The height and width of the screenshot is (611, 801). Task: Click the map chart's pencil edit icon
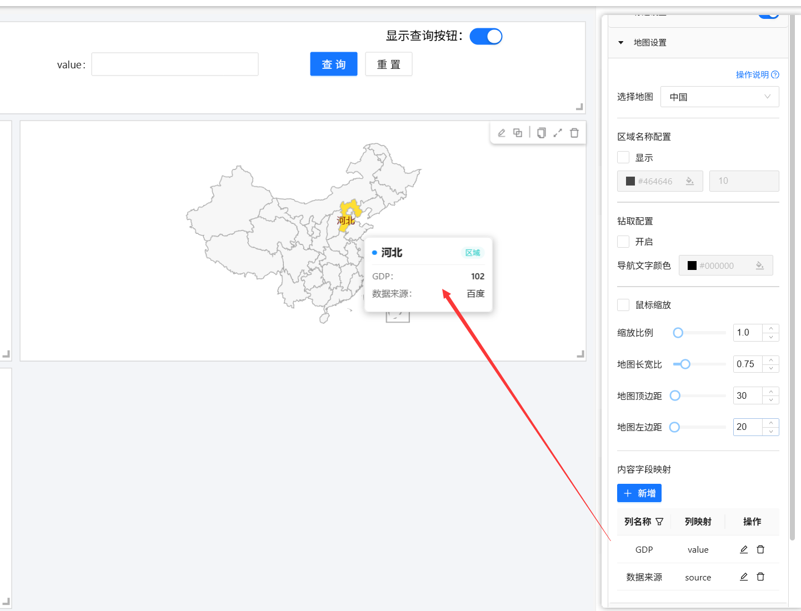pyautogui.click(x=502, y=133)
